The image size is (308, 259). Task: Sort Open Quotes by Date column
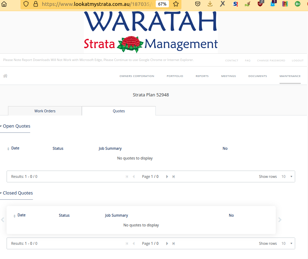pos(14,148)
